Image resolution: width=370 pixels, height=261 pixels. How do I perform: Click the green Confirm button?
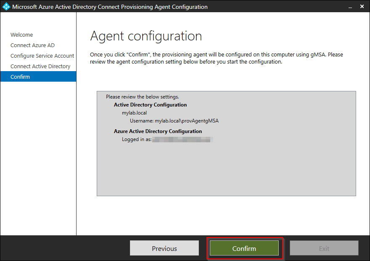point(244,248)
